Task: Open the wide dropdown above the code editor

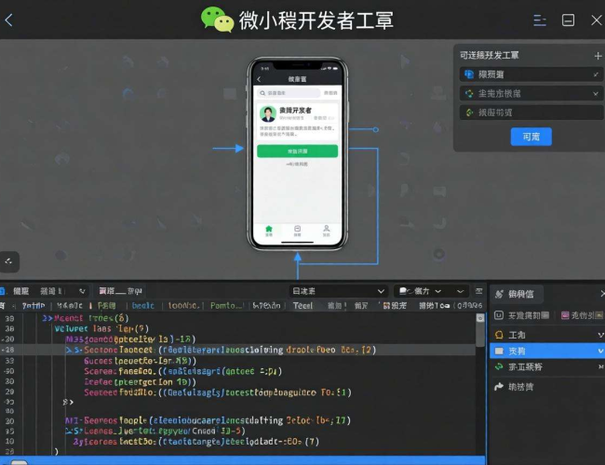Action: (x=338, y=291)
